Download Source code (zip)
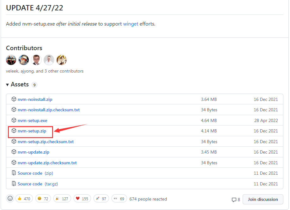The image size is (290, 210). click(x=35, y=173)
